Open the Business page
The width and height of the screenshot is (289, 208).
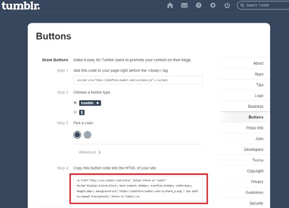tap(255, 106)
